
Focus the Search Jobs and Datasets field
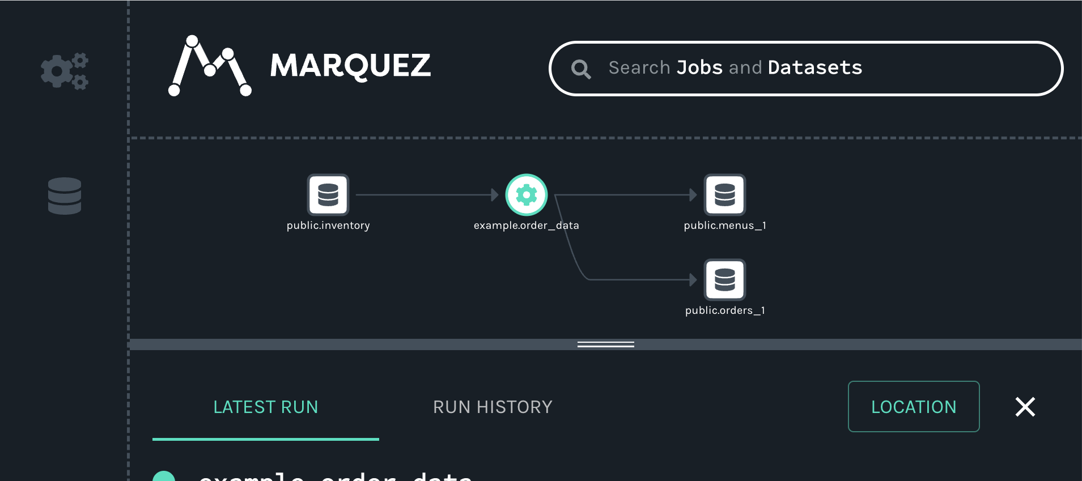[806, 69]
